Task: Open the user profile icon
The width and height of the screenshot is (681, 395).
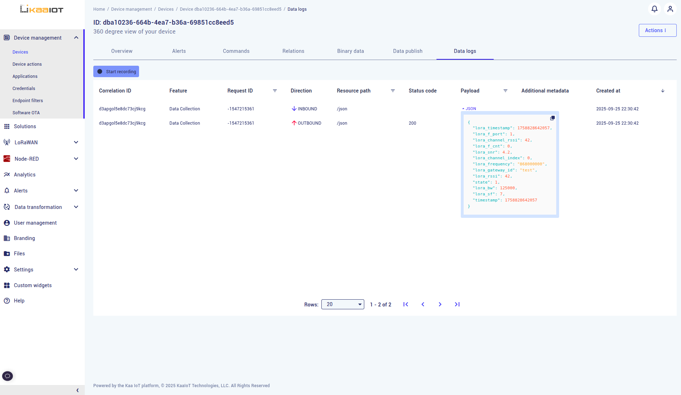Action: pos(670,9)
